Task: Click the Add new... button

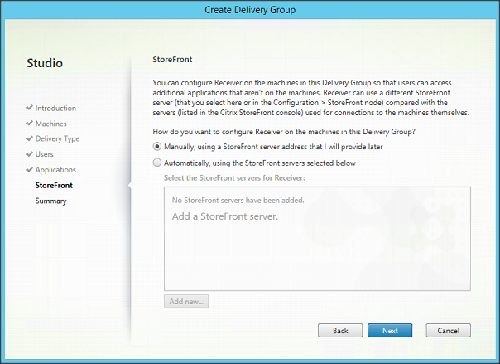Action: tap(186, 302)
